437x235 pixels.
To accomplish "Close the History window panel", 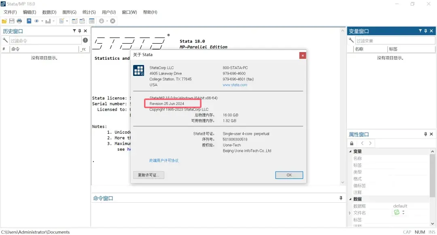I will [x=85, y=31].
